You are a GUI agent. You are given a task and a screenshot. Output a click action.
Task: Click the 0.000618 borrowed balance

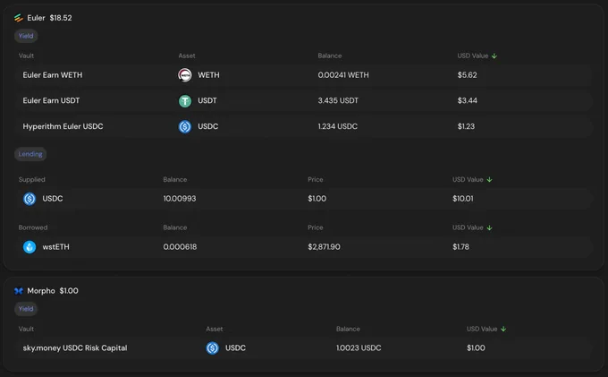(180, 247)
